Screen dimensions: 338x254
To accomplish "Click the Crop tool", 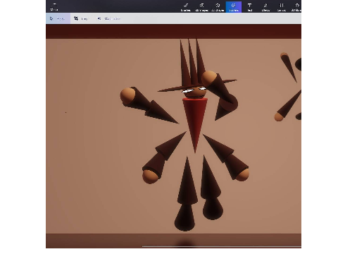I will (81, 18).
